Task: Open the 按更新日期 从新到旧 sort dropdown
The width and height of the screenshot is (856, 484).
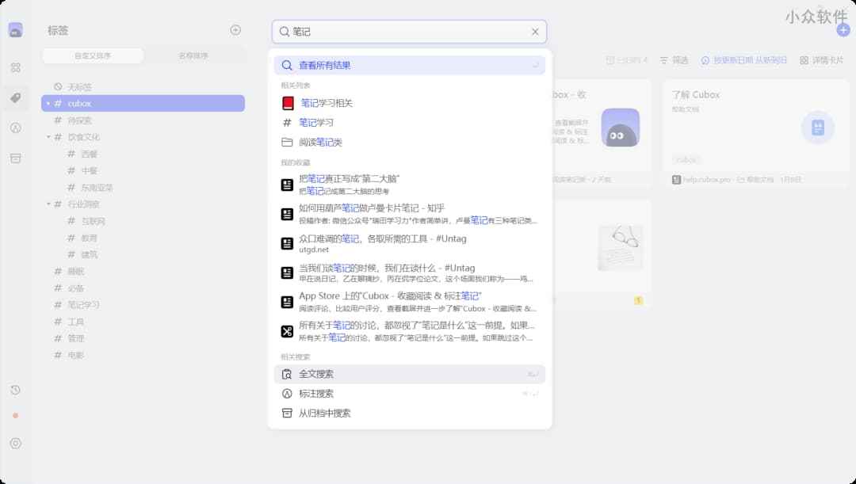Action: (x=744, y=60)
